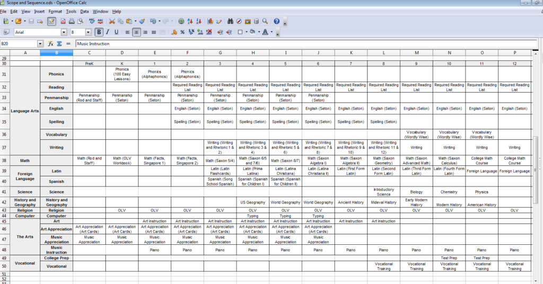Toggle Underline formatting

point(116,32)
